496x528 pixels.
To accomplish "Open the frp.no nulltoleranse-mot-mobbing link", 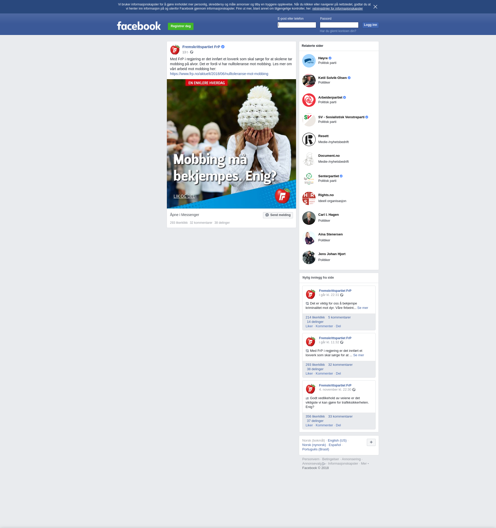I will pyautogui.click(x=219, y=74).
